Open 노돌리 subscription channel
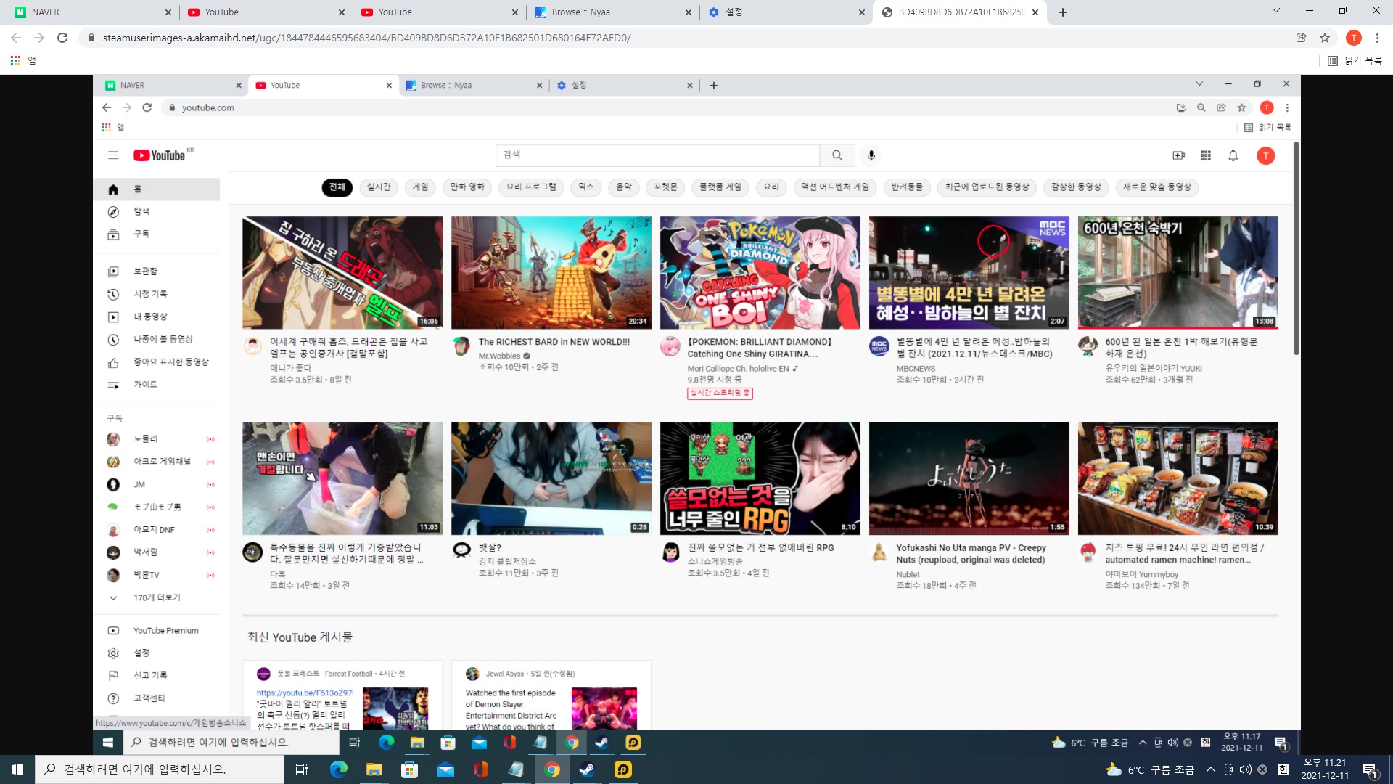Screen dimensions: 1393x784 coord(157,439)
